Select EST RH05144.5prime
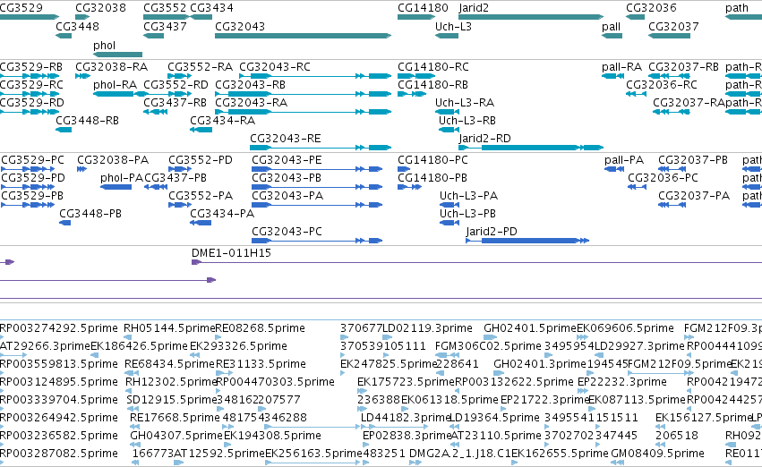Viewport: 762px width, 467px height. 169,328
